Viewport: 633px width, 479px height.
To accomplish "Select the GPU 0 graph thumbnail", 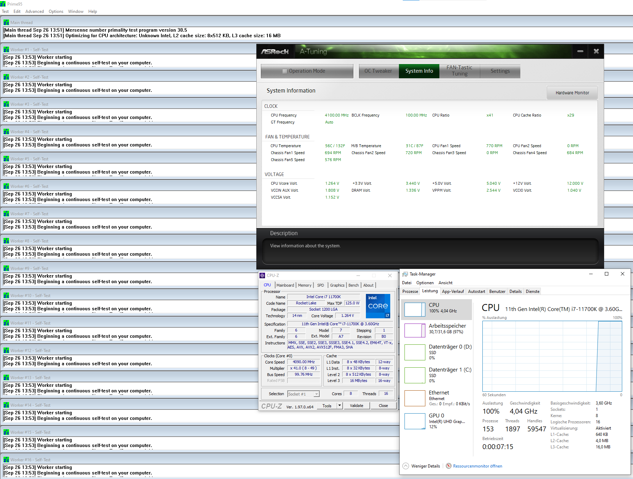I will pyautogui.click(x=415, y=421).
